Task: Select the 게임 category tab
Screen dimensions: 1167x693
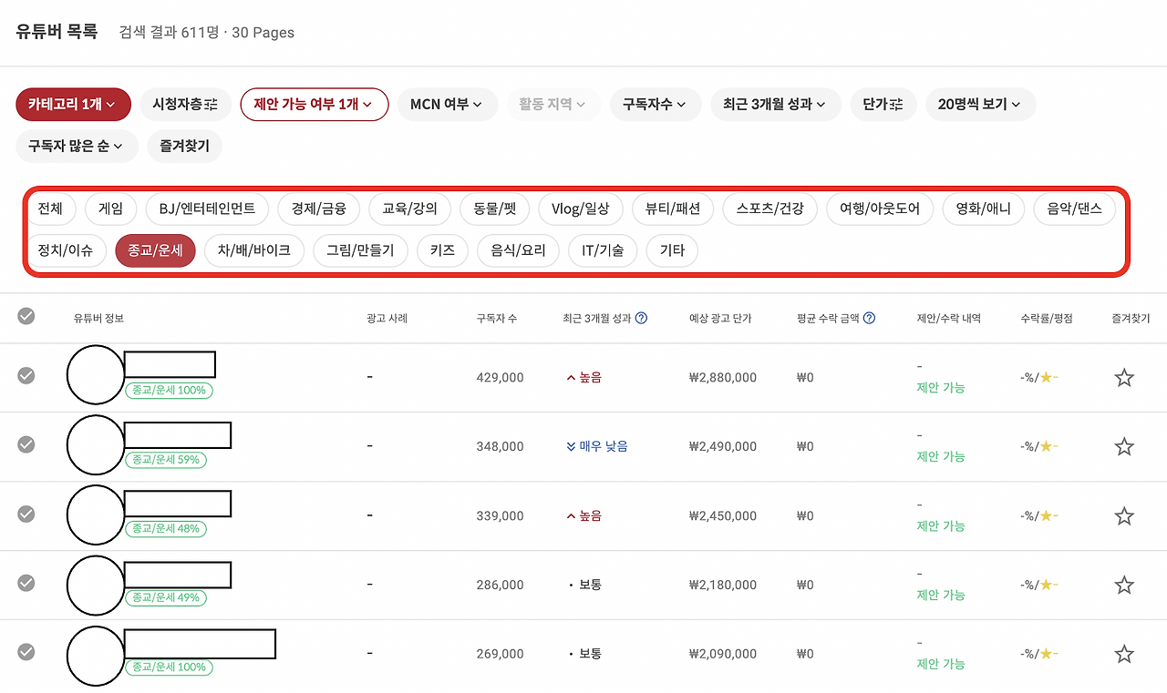Action: (110, 209)
